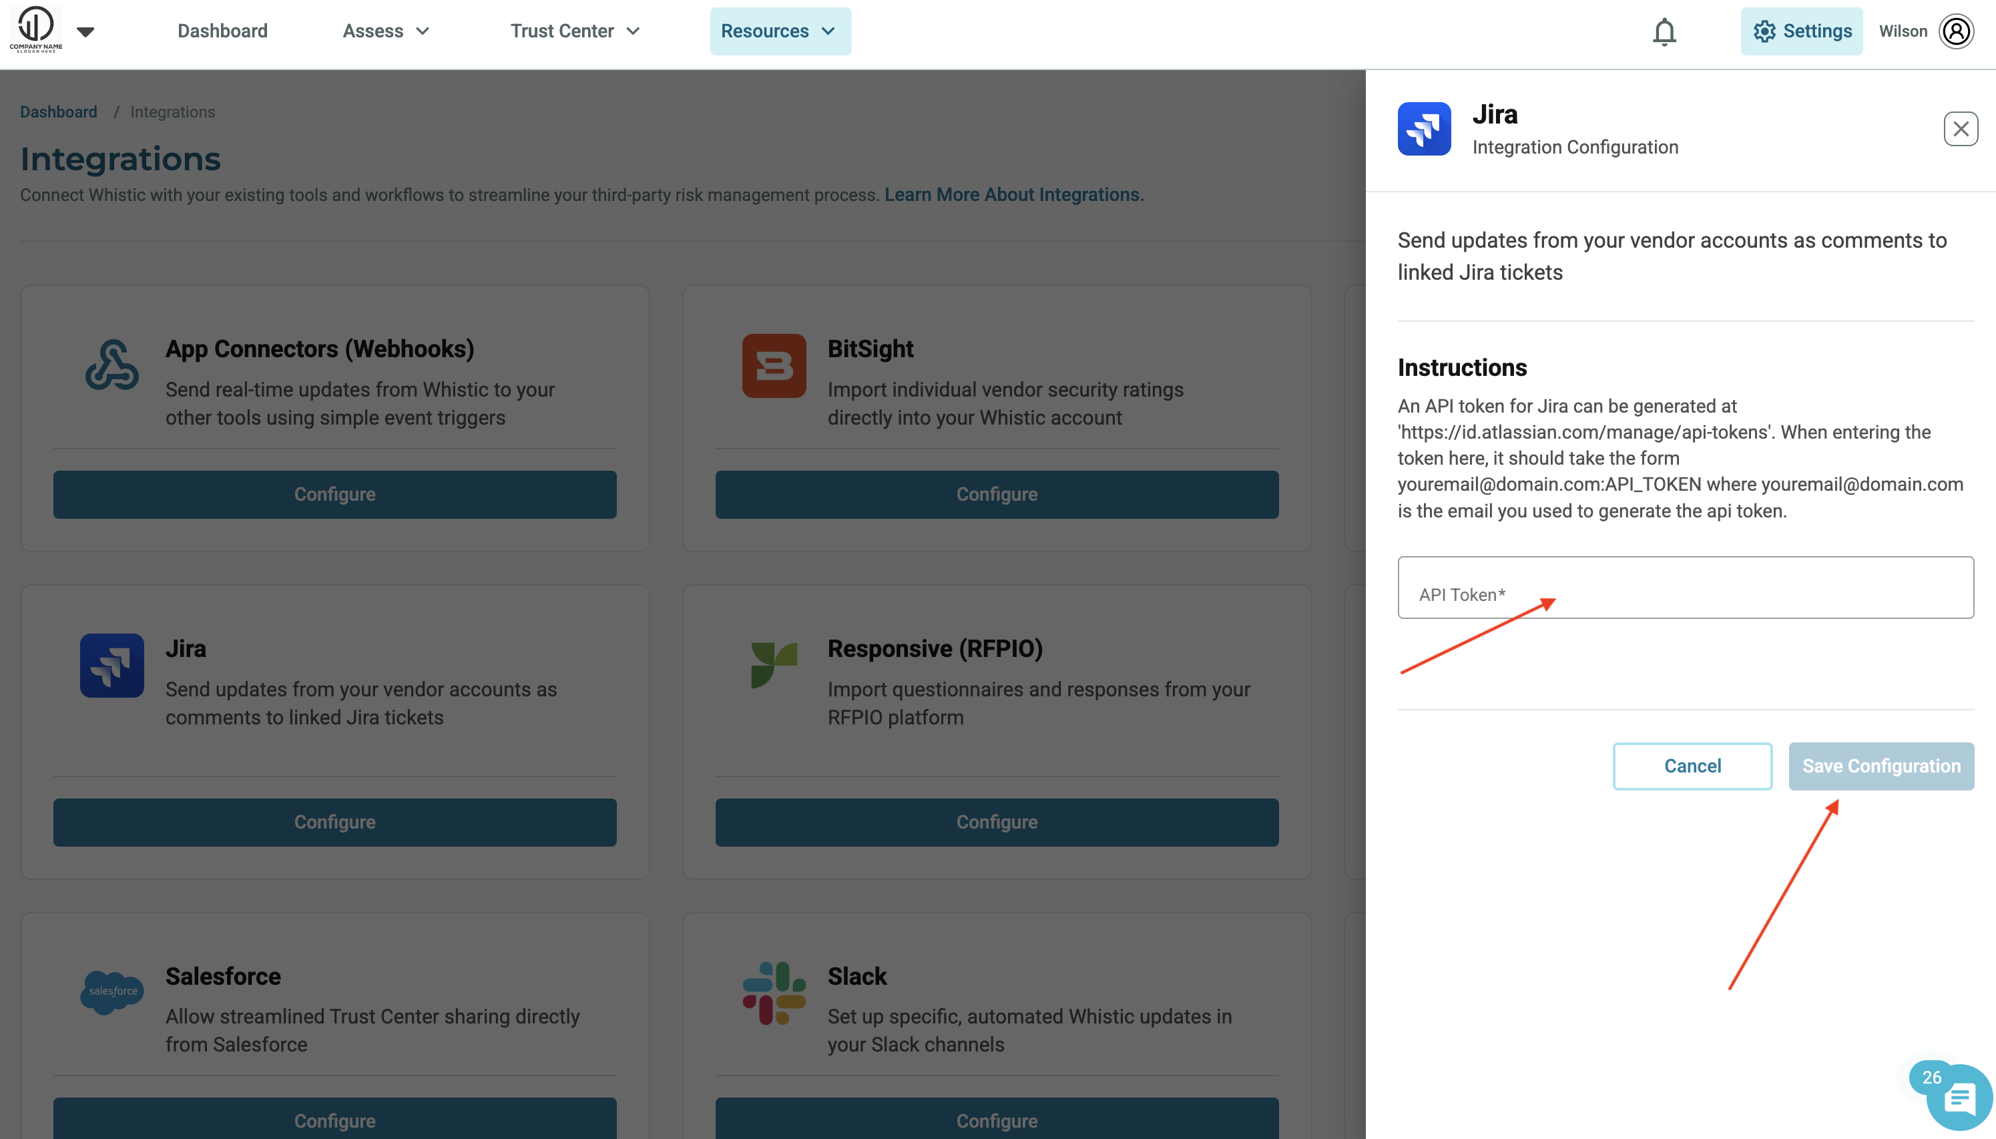Open the Learn More About Integrations link
This screenshot has height=1139, width=1996.
[1015, 195]
